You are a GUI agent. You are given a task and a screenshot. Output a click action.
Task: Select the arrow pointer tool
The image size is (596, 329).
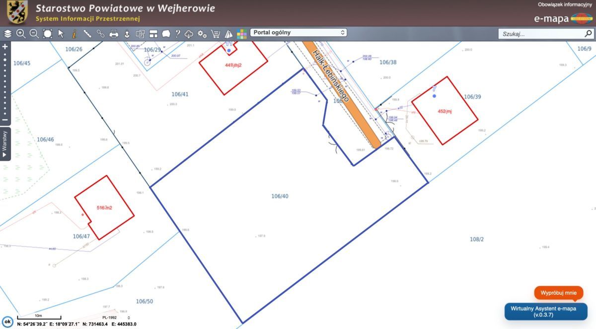(x=61, y=34)
